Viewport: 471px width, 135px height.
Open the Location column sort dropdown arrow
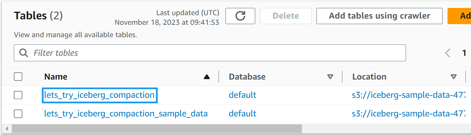click(454, 77)
